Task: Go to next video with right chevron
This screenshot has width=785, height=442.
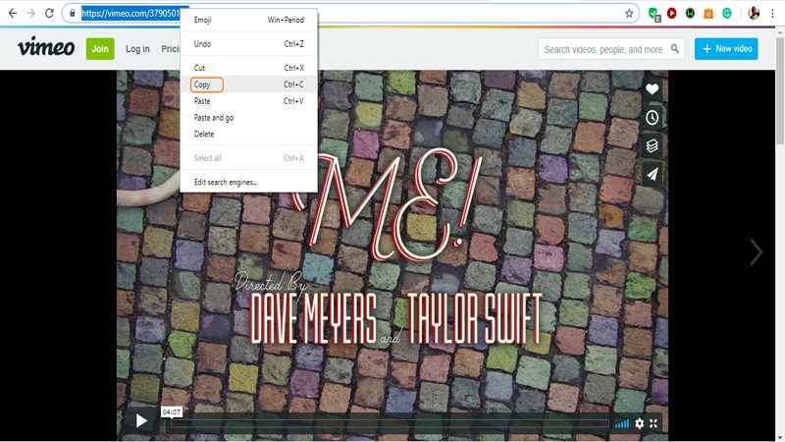Action: point(756,251)
